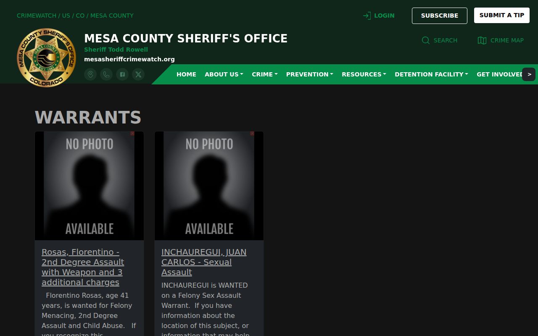This screenshot has width=538, height=336.
Task: Click the CO breadcrumb link
Action: pos(80,16)
